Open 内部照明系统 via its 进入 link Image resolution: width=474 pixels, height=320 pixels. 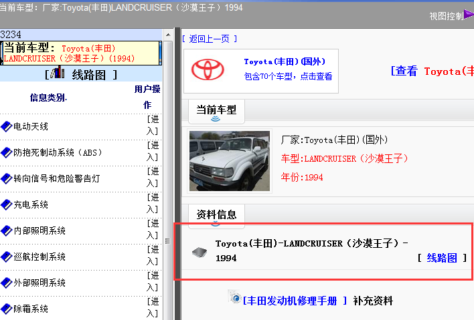pyautogui.click(x=153, y=229)
